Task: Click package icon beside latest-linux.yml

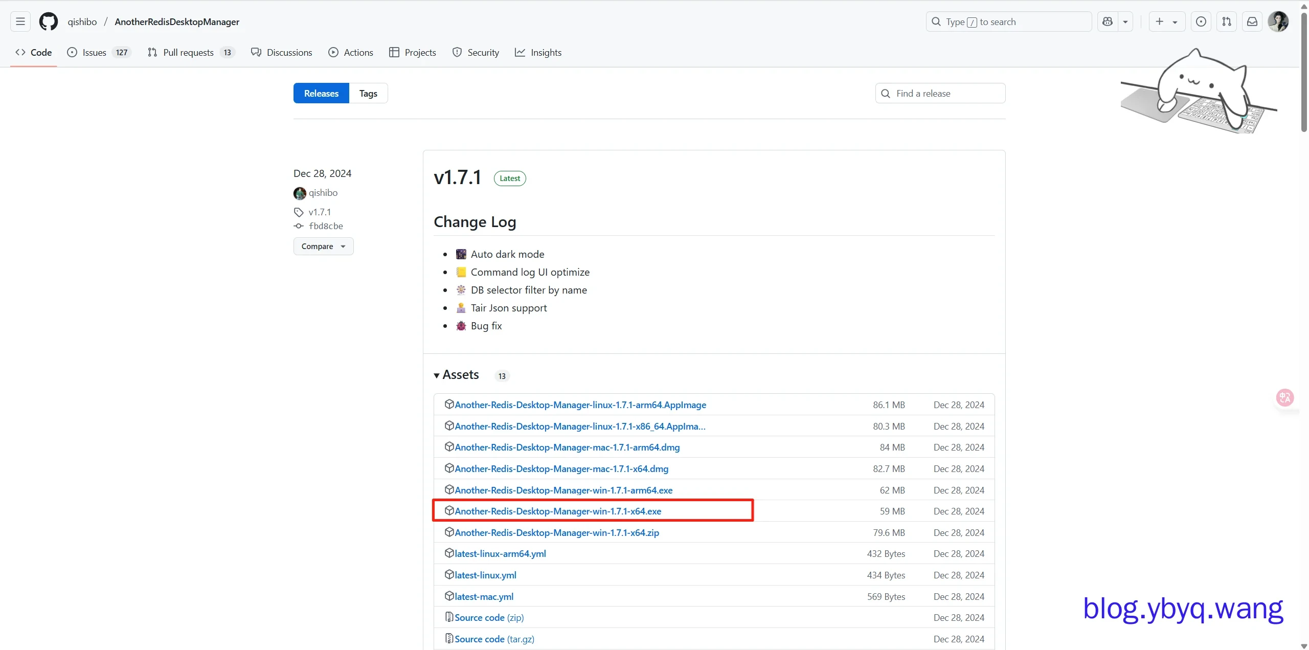Action: tap(449, 574)
